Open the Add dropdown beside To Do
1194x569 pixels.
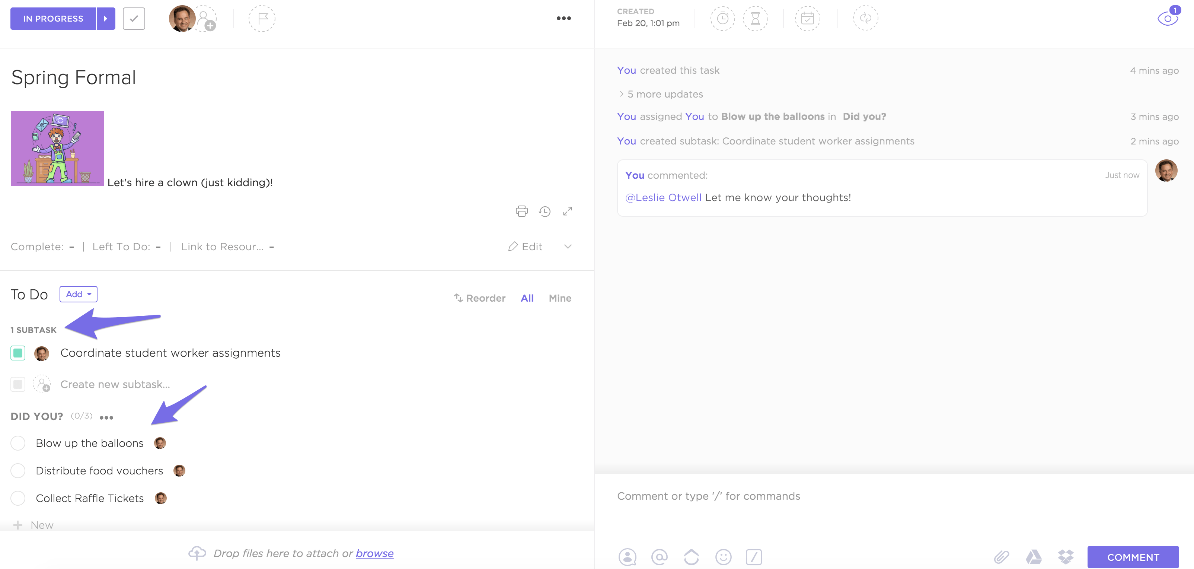(x=78, y=294)
